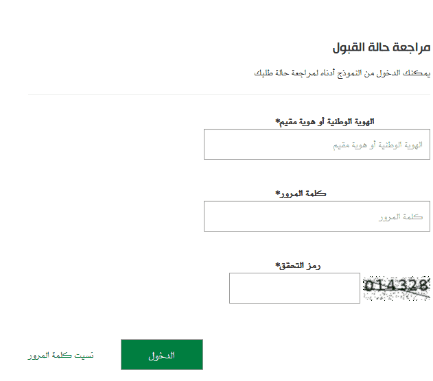Click the word النموذج in the instruction text

349,73
